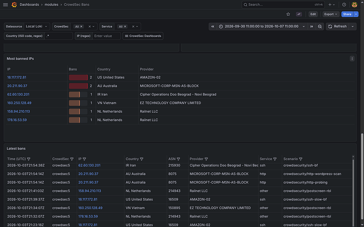The width and height of the screenshot is (364, 227).
Task: Open IP 62.60.130.201 in Most banned IPs
Action: 18,94
